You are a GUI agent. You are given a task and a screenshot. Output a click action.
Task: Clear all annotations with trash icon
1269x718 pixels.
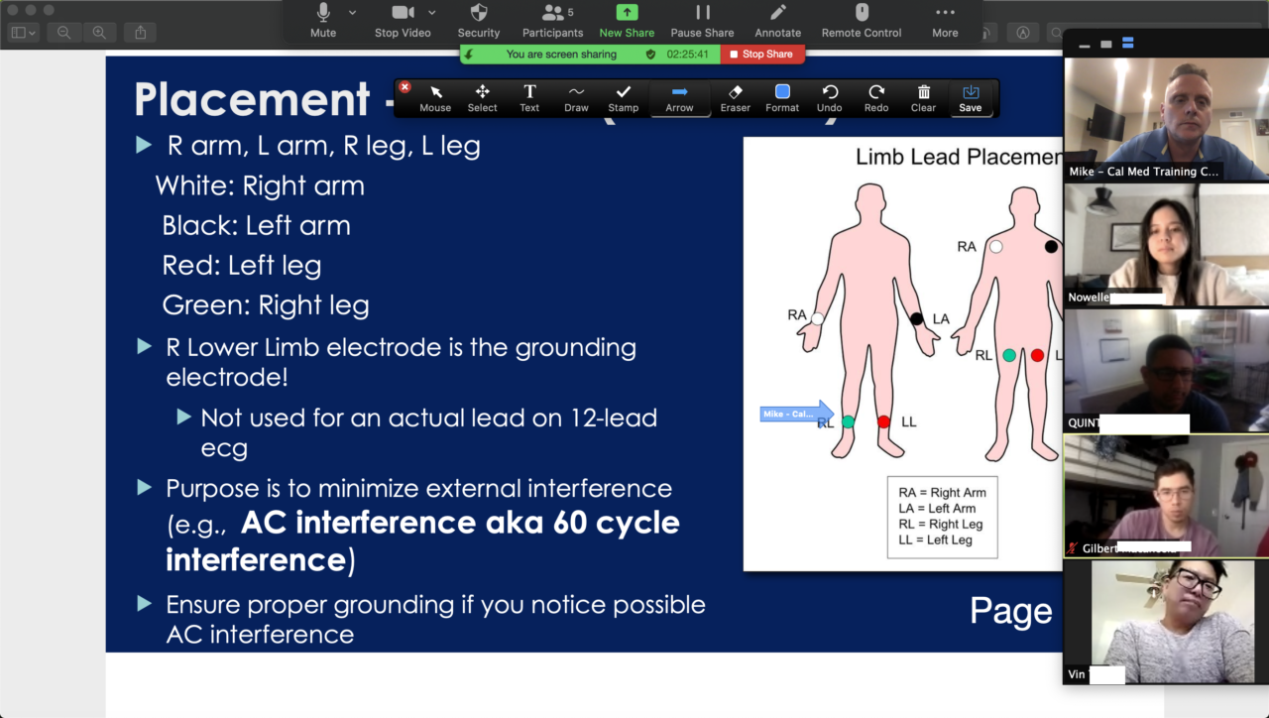tap(923, 98)
